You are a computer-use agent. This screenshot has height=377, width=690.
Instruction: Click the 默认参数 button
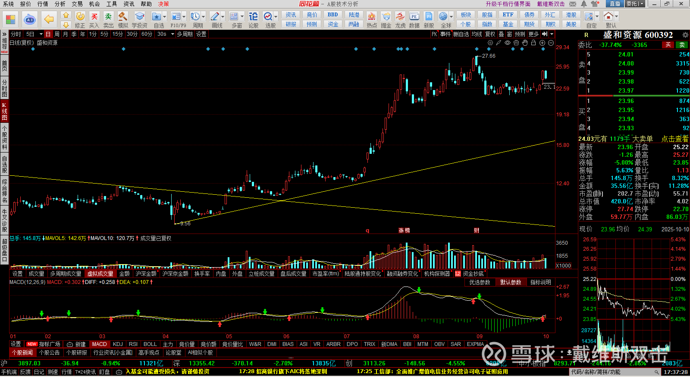click(511, 282)
